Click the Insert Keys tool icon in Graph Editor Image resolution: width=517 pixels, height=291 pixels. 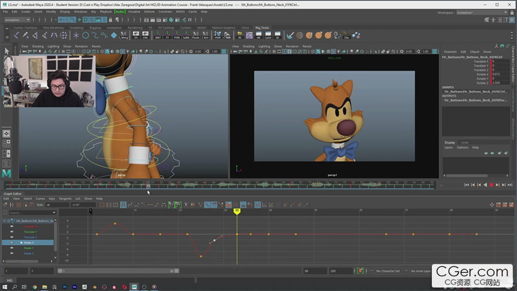pos(12,205)
